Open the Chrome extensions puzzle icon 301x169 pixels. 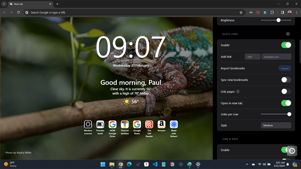[x=272, y=12]
